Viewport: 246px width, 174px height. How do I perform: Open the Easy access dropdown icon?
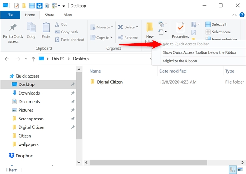point(162,32)
